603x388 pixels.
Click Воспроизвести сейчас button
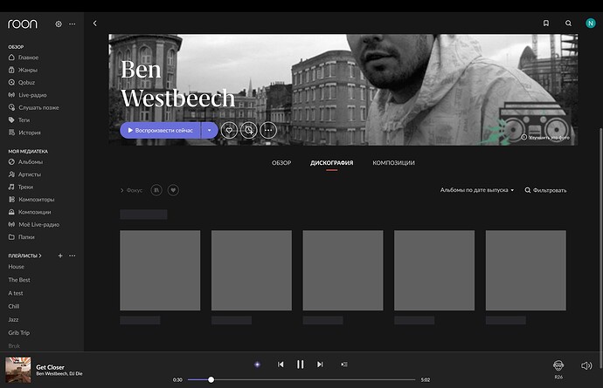[161, 131]
